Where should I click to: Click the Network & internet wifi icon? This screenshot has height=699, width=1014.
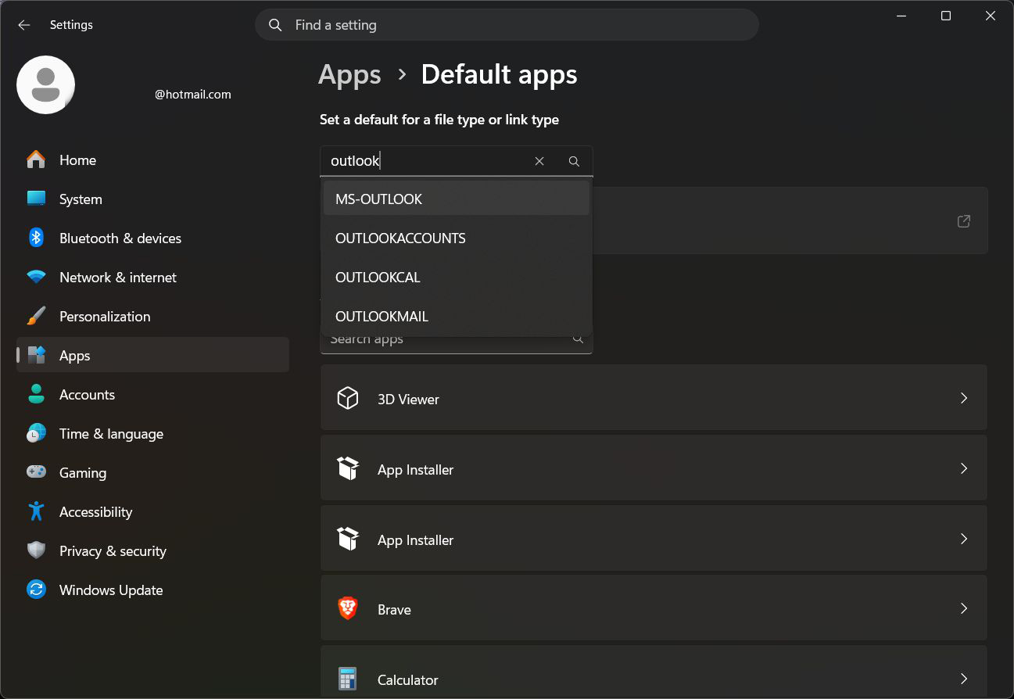(x=36, y=277)
